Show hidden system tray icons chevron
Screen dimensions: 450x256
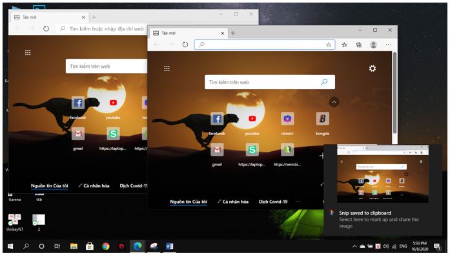(x=354, y=246)
